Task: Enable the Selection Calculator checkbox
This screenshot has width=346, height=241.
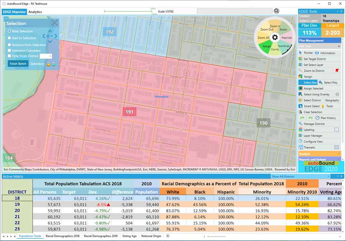Action: (x=9, y=51)
